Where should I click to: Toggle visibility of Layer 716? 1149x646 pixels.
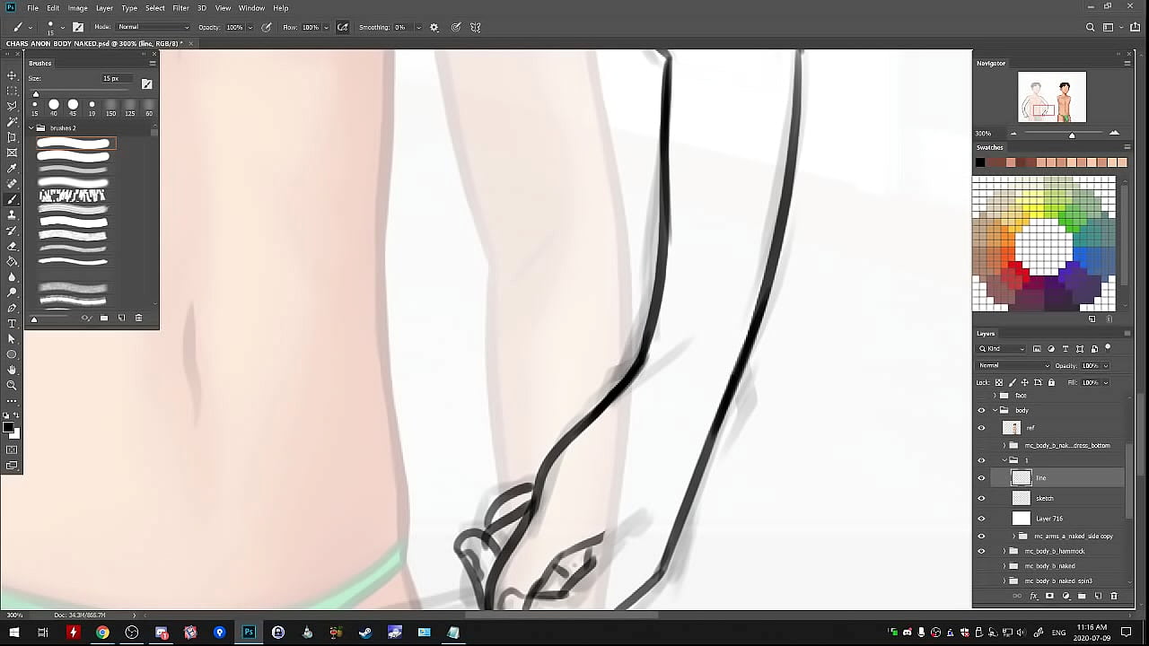pos(981,519)
